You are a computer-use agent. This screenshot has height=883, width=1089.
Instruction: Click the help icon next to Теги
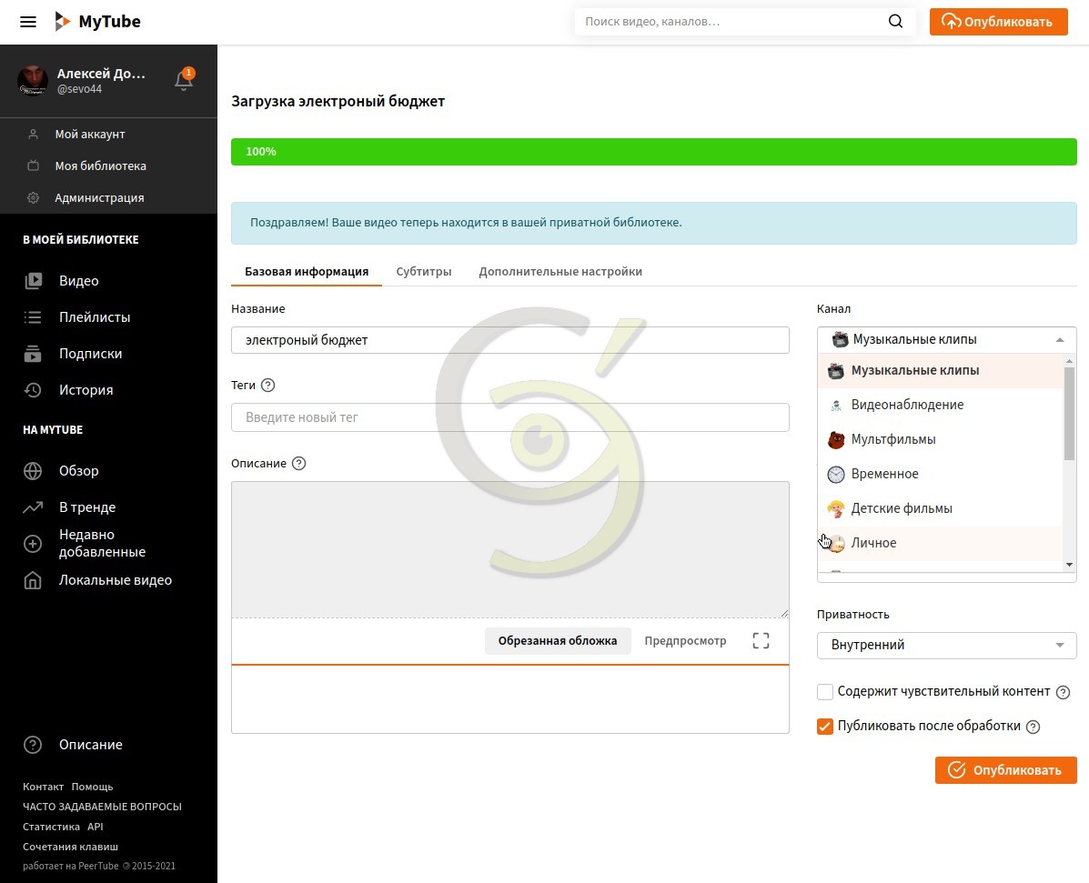pyautogui.click(x=267, y=386)
